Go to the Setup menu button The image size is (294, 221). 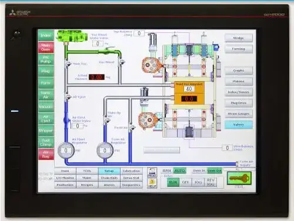(x=109, y=171)
